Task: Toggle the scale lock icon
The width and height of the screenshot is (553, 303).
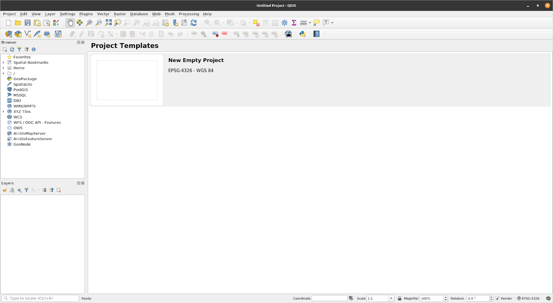Action: [400, 299]
